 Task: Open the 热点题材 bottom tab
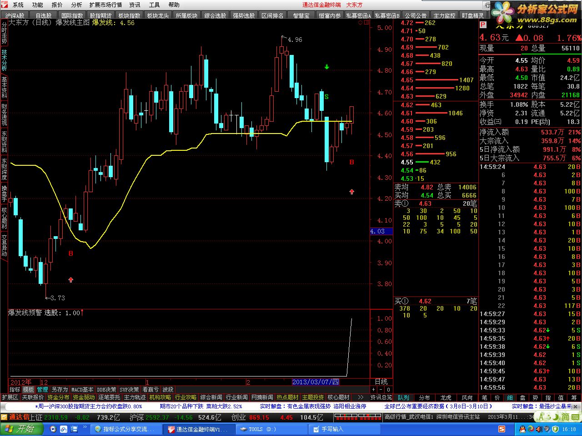(x=287, y=397)
